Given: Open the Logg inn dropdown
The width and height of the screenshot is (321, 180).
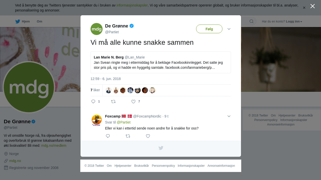Looking at the screenshot, I should [x=294, y=21].
